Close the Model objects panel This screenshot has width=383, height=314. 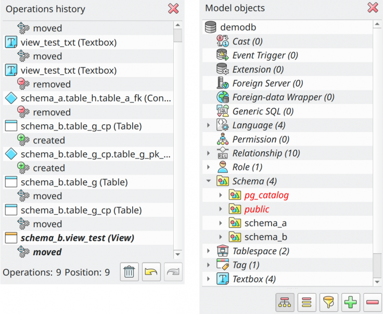[x=373, y=8]
